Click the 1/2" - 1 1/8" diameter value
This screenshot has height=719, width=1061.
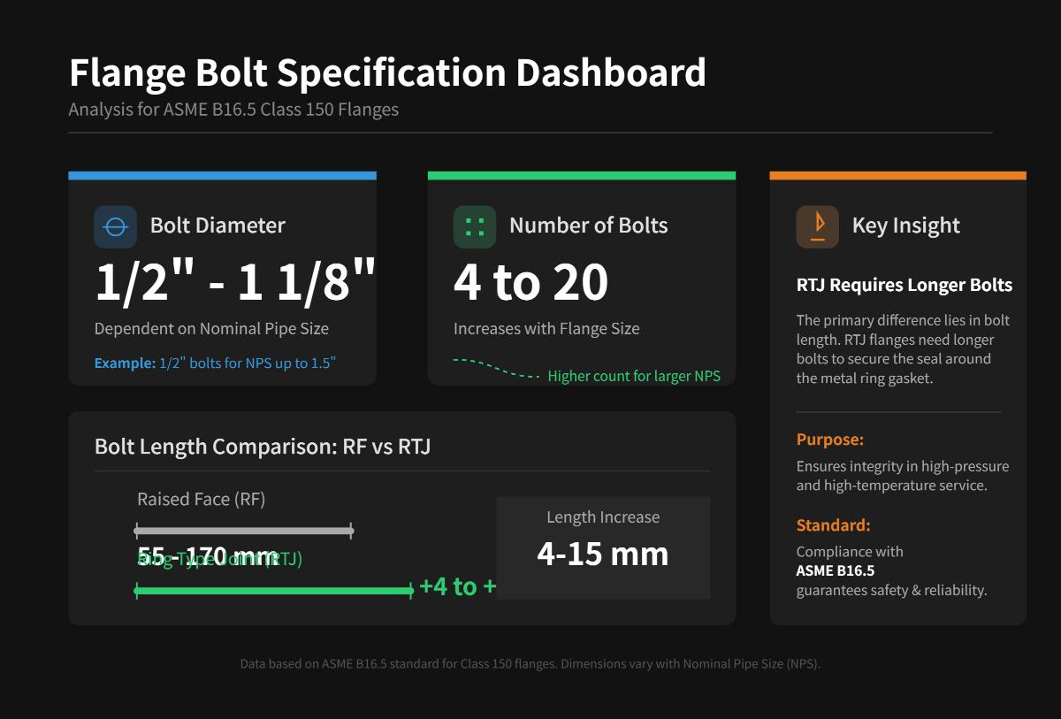235,282
